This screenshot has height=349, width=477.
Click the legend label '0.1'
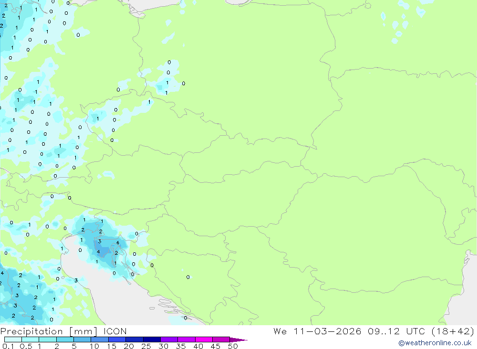(x=8, y=346)
